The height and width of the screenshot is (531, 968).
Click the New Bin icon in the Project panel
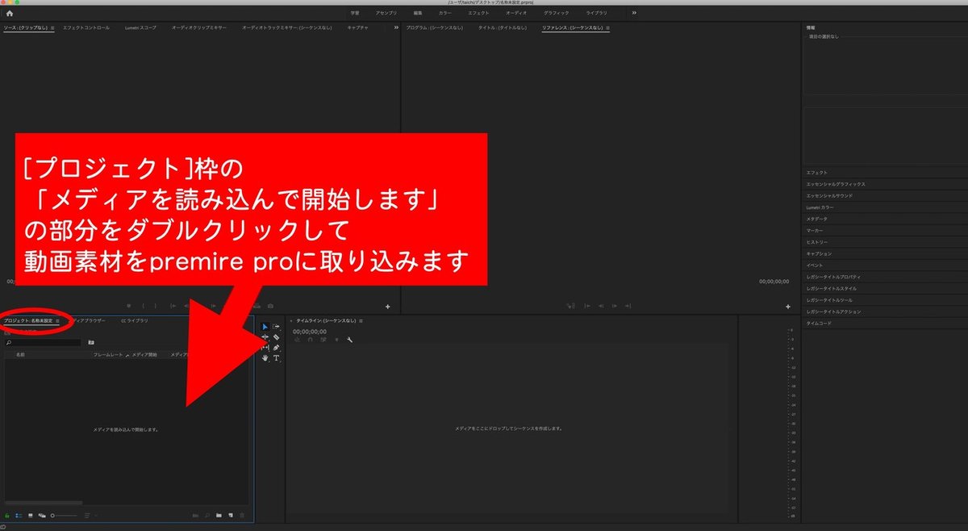(x=219, y=515)
